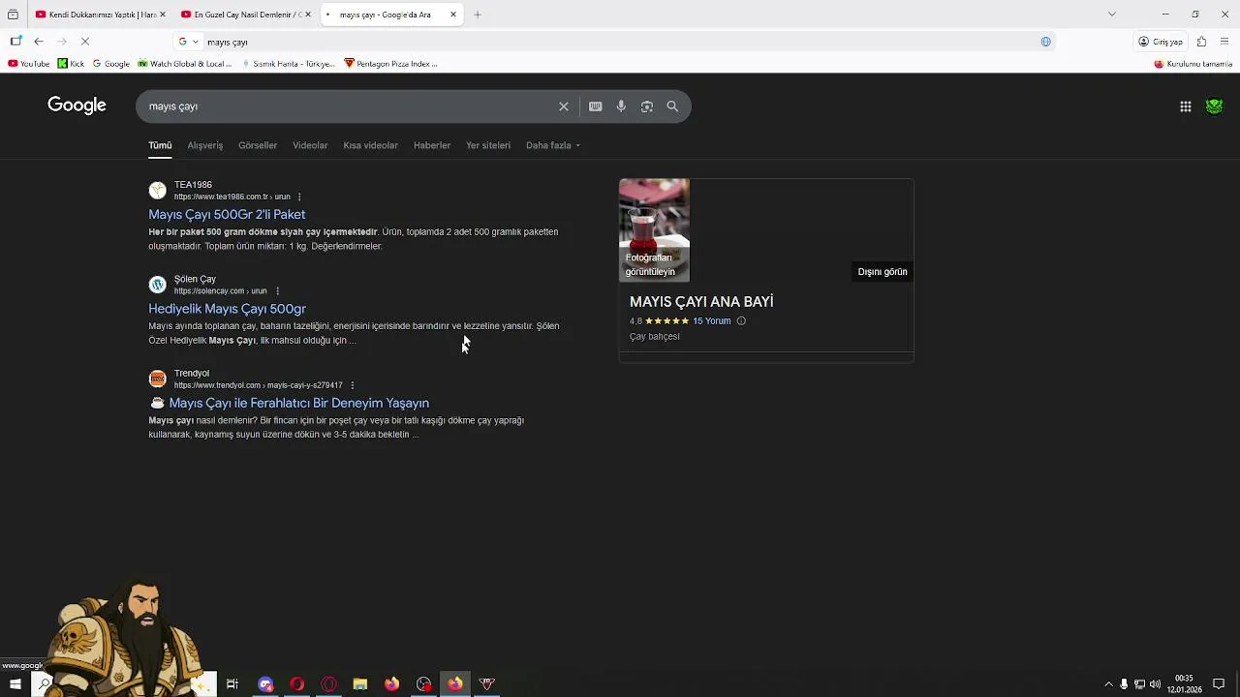Open Mayıs Çayı 500Gr 2'li Paket result
Screen dimensions: 1240x697
(227, 215)
